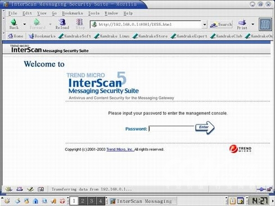Image resolution: width=275 pixels, height=206 pixels.
Task: Click the Trend Micro red logo
Action: click(x=240, y=149)
